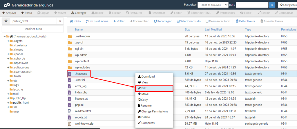Click the Carregar upload toolbar button
Image resolution: width=297 pixels, height=129 pixels.
(x=79, y=13)
